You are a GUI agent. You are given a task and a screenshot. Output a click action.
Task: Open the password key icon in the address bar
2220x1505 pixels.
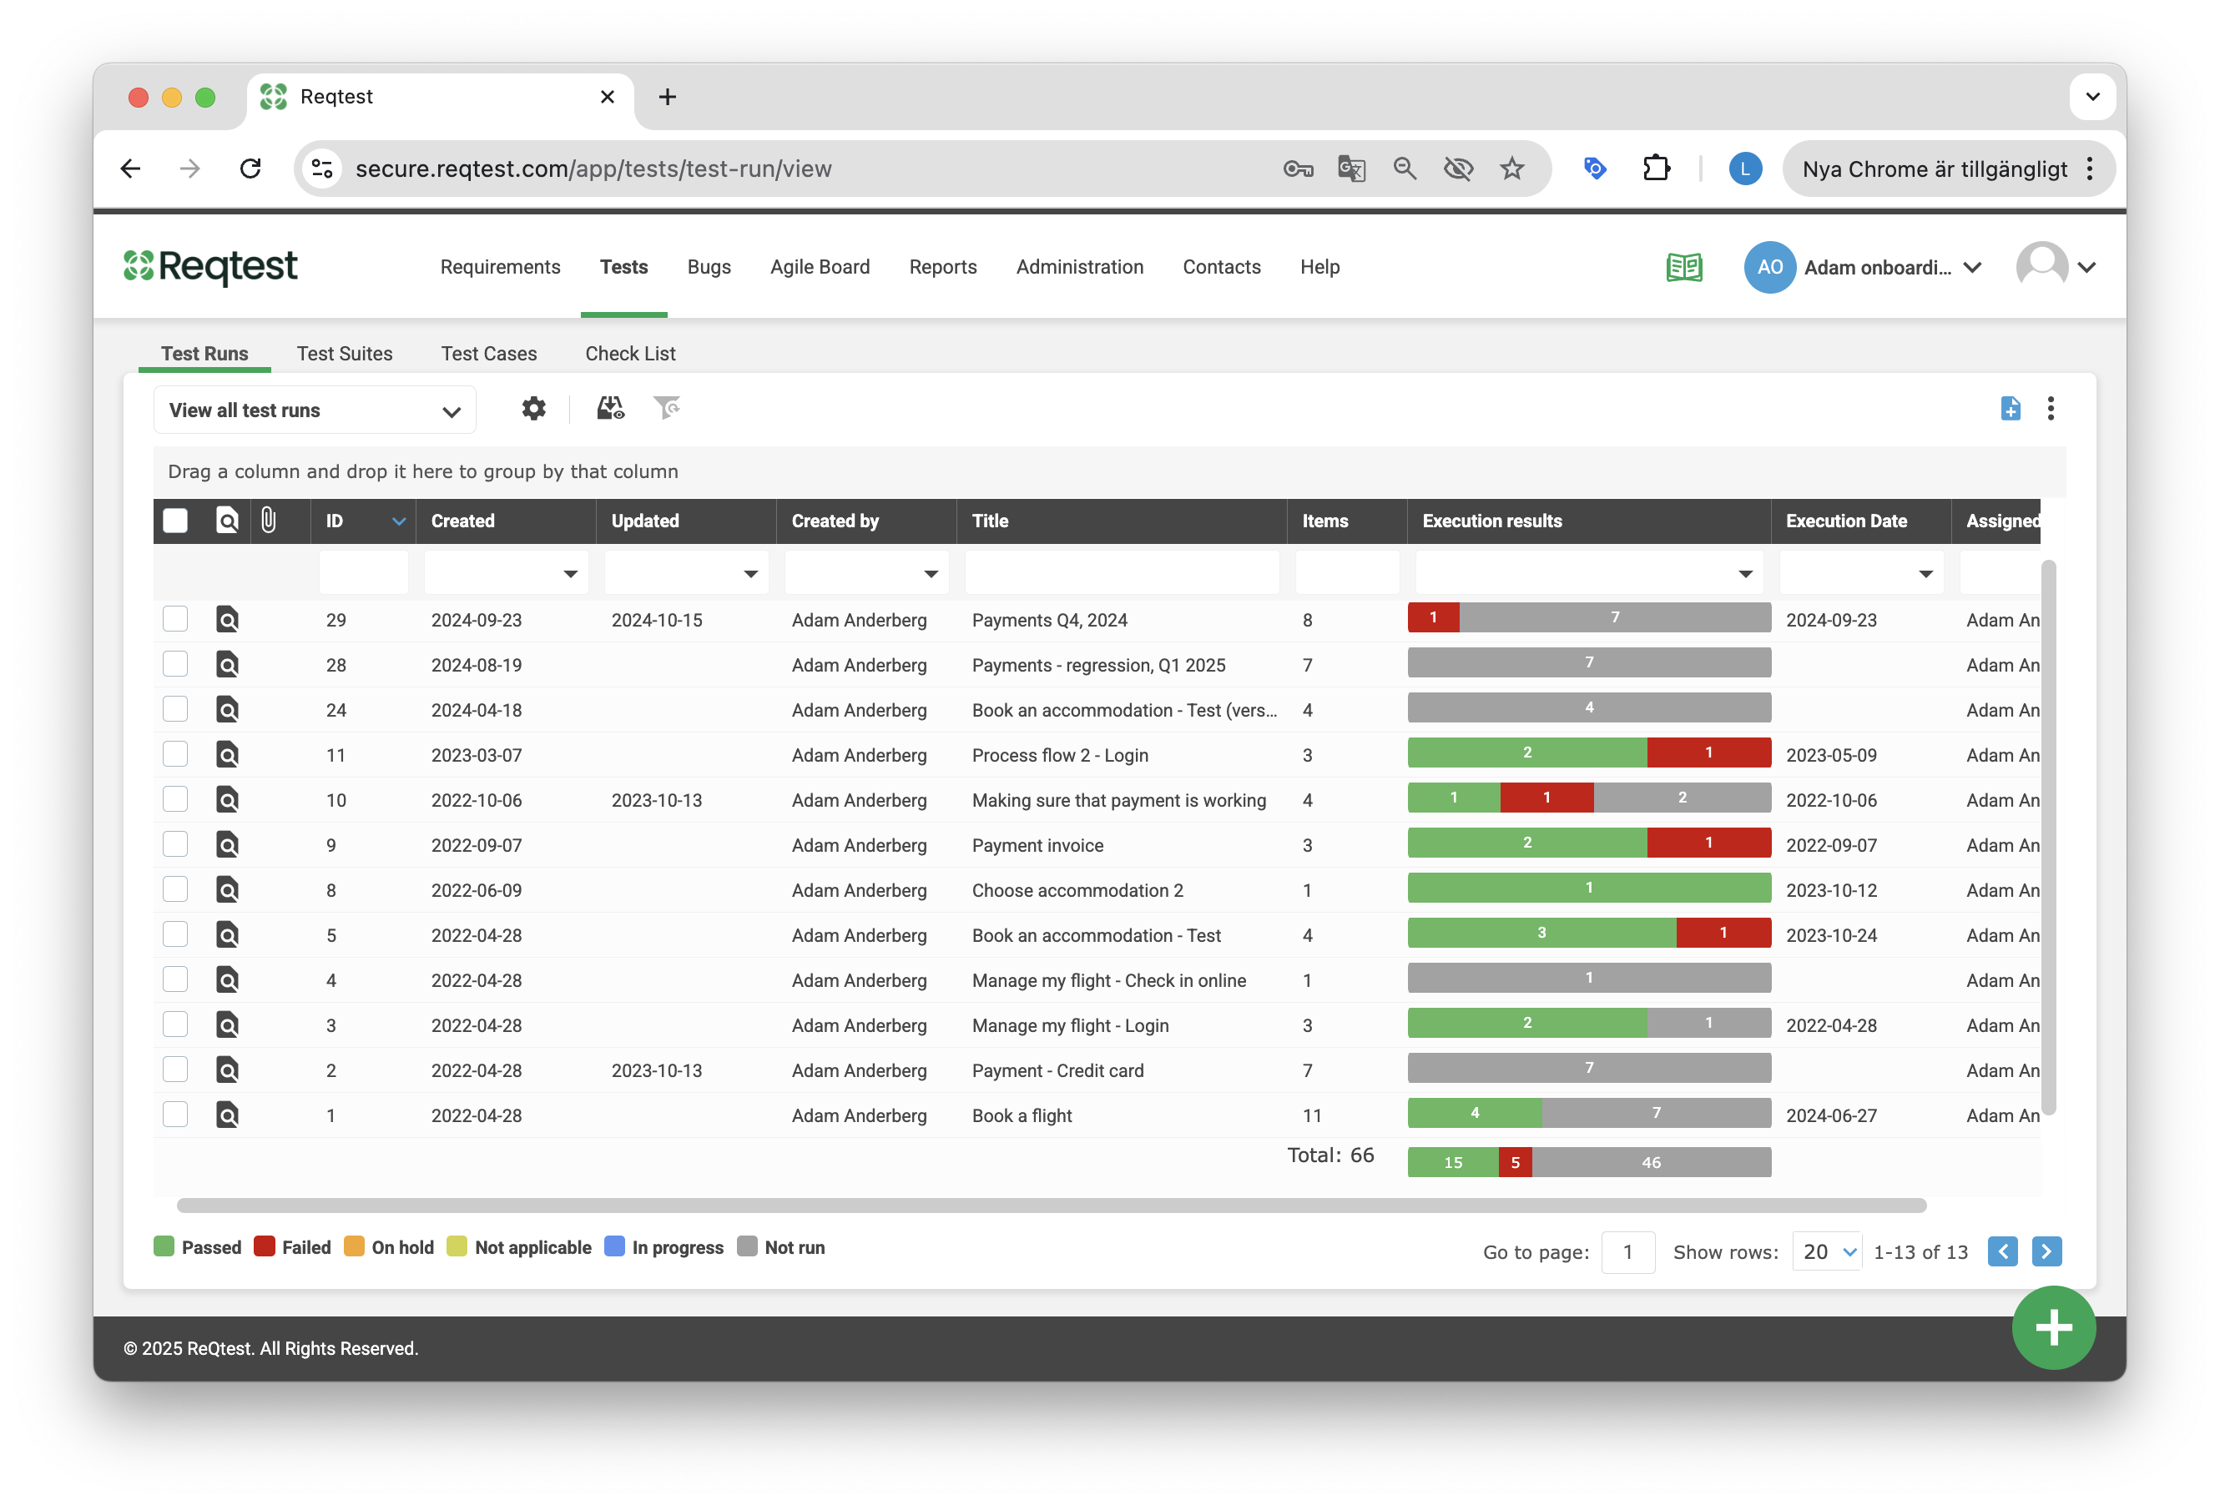pos(1297,169)
